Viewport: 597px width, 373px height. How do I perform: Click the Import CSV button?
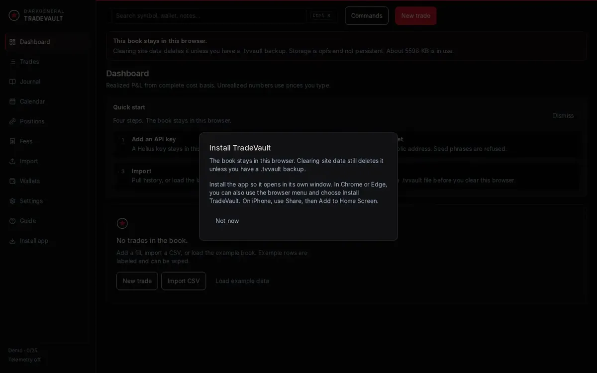point(184,281)
